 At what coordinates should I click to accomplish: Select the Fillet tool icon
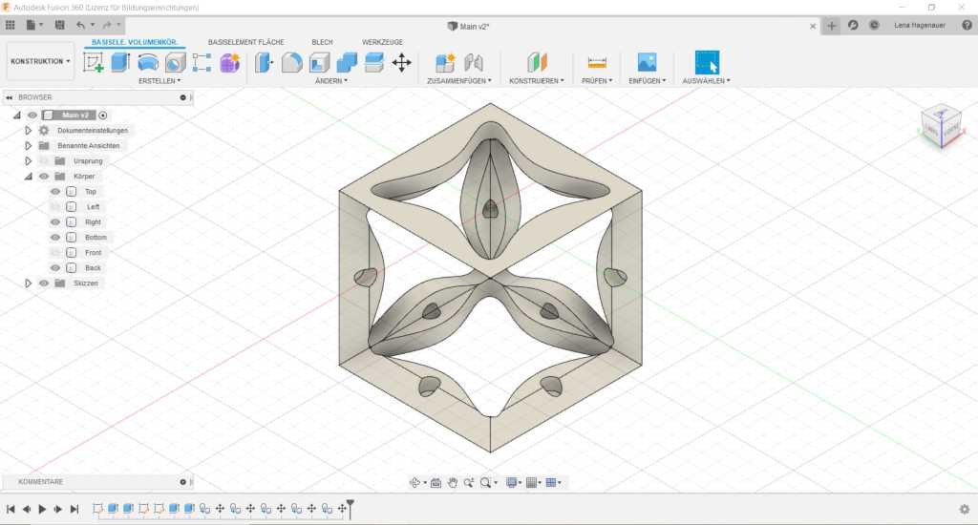292,62
